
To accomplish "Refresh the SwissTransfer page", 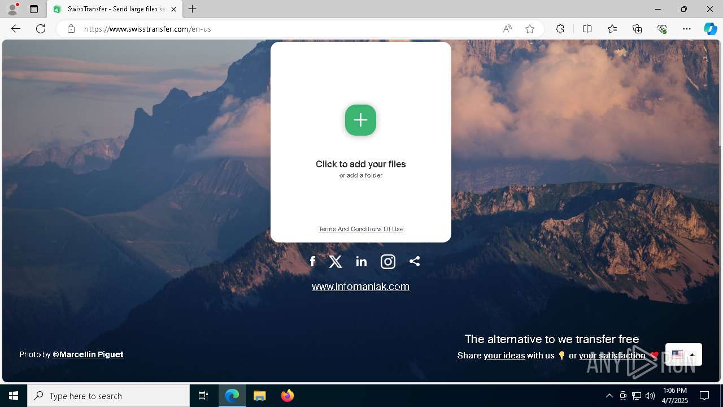I will tap(41, 29).
